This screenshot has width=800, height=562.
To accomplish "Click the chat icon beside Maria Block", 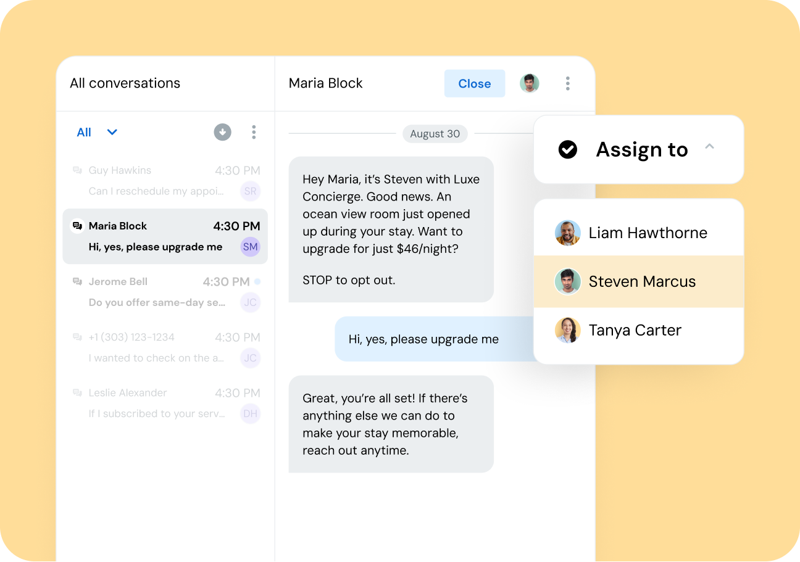I will point(77,226).
